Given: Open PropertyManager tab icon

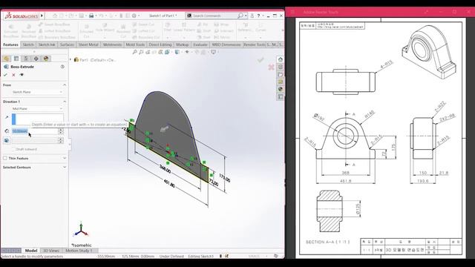Looking at the screenshot, I should (x=16, y=59).
